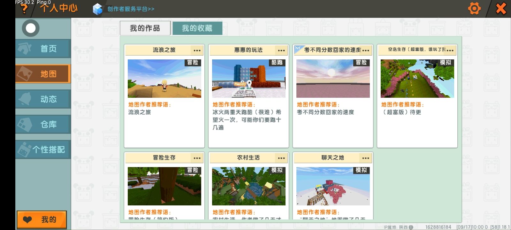The image size is (511, 230).
Task: Switch to the 我的作品 tab
Action: [x=145, y=28]
